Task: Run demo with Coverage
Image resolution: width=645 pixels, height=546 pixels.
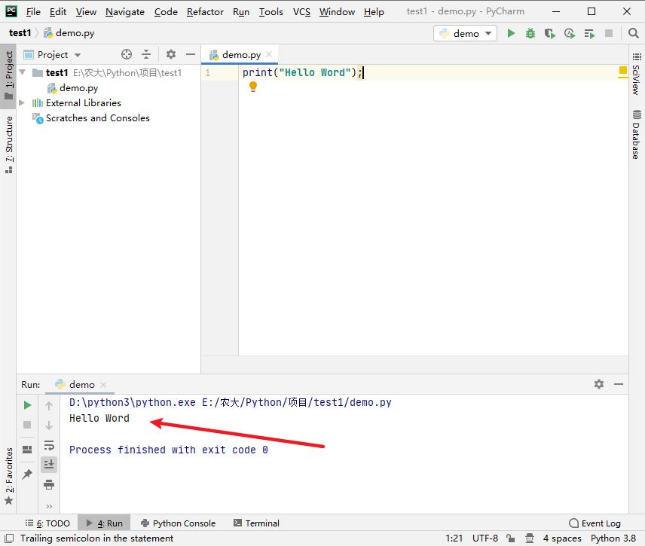Action: point(550,33)
